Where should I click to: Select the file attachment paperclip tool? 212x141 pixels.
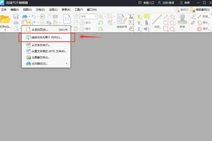click(146, 23)
